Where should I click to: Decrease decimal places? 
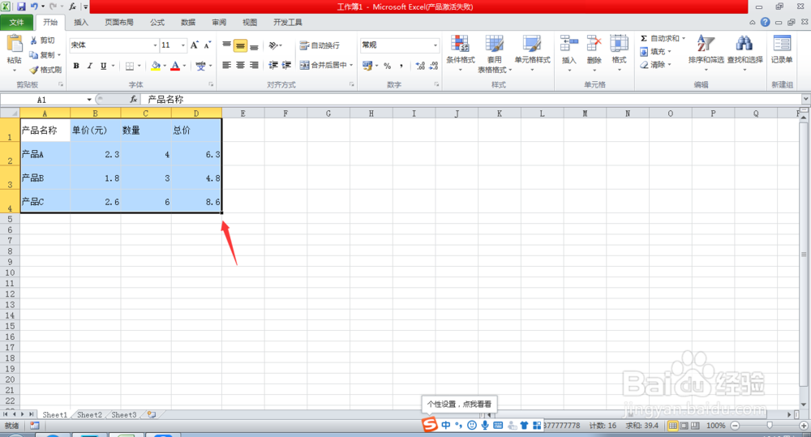pos(433,66)
